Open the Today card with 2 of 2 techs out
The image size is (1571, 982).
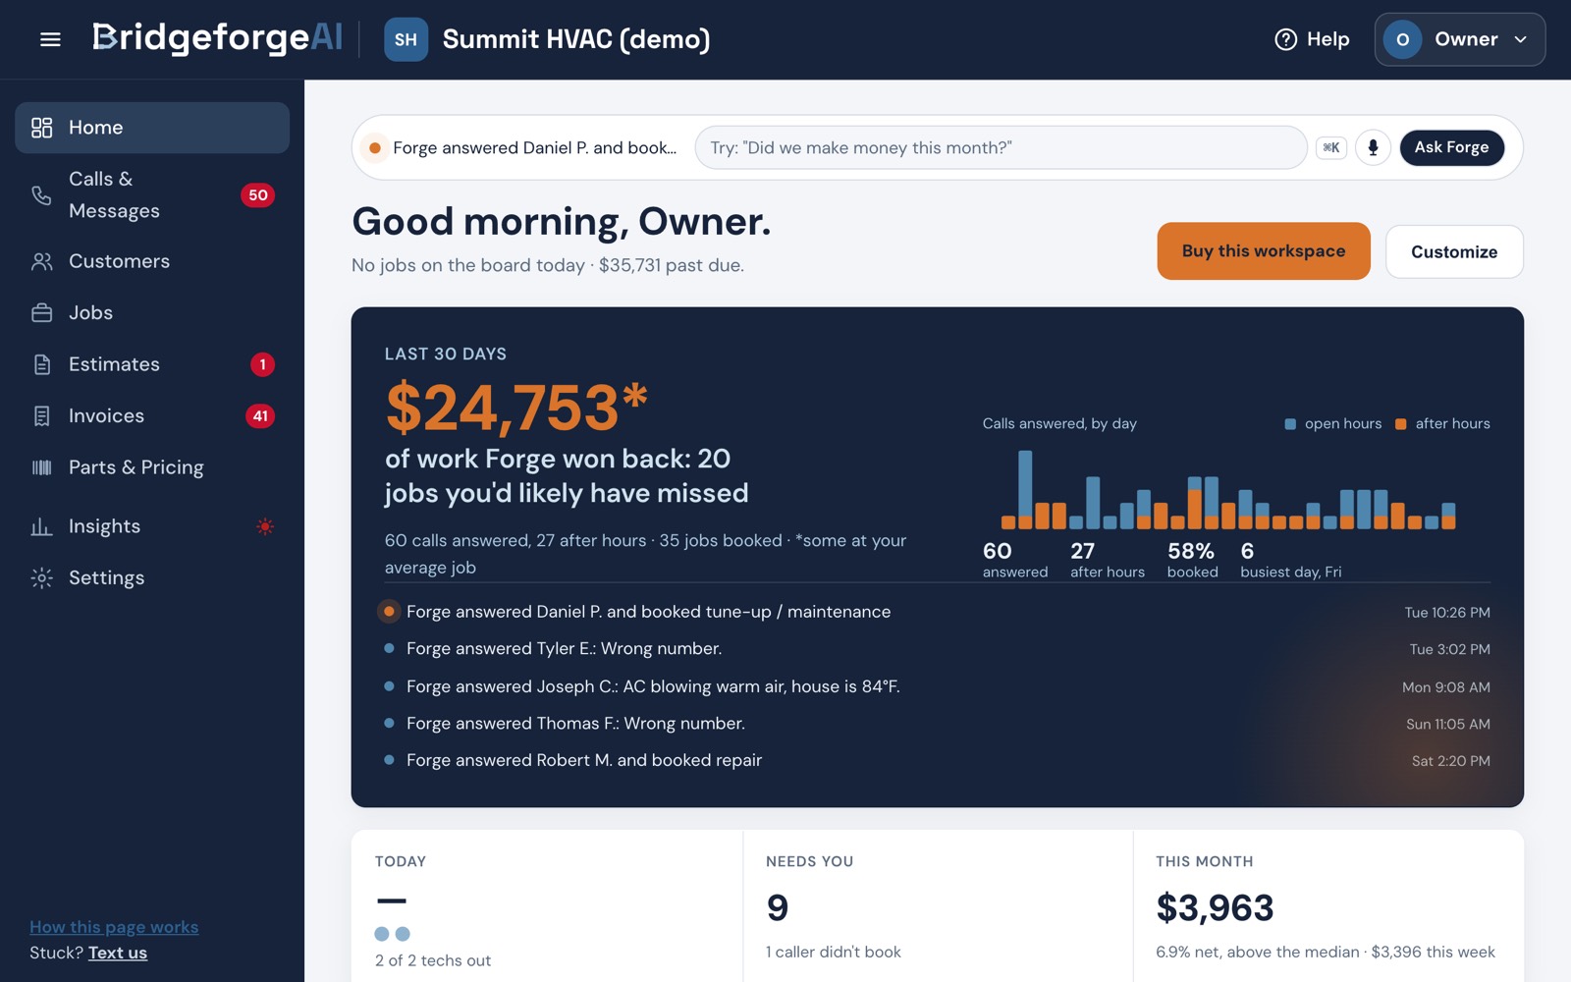pyautogui.click(x=547, y=905)
